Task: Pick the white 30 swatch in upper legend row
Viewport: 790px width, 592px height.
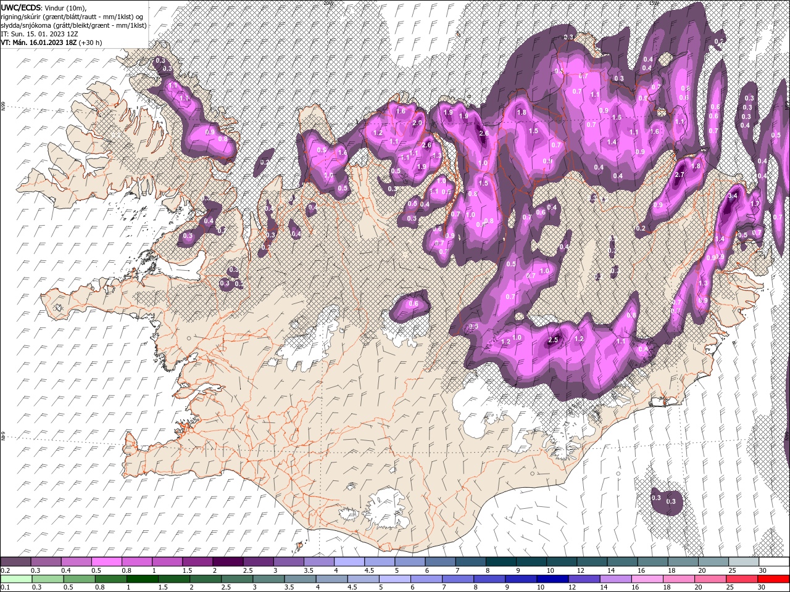Action: click(774, 562)
